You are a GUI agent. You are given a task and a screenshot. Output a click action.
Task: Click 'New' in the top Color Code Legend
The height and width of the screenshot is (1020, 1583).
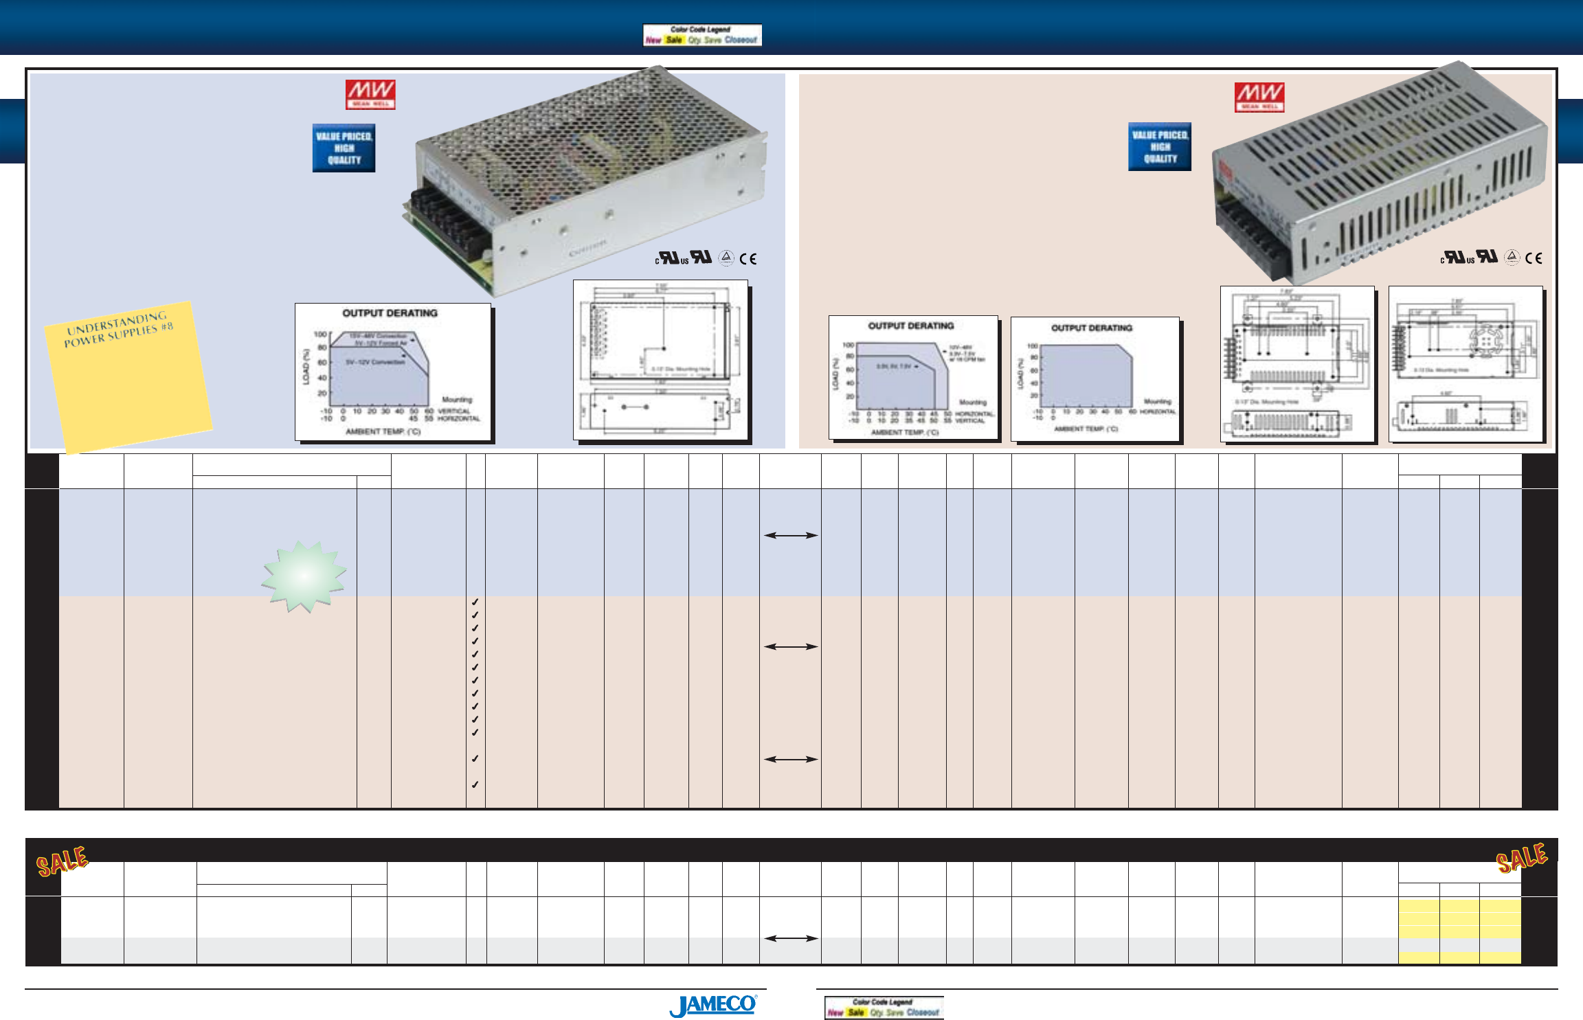[653, 40]
